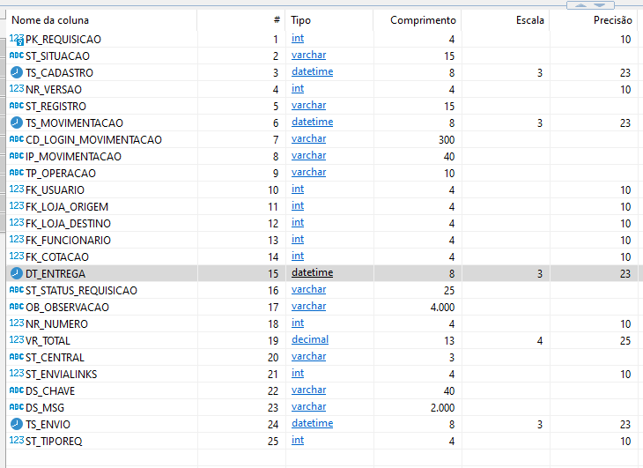Click the length value 2.000 of DS_MSG
The width and height of the screenshot is (643, 468).
pyautogui.click(x=442, y=408)
